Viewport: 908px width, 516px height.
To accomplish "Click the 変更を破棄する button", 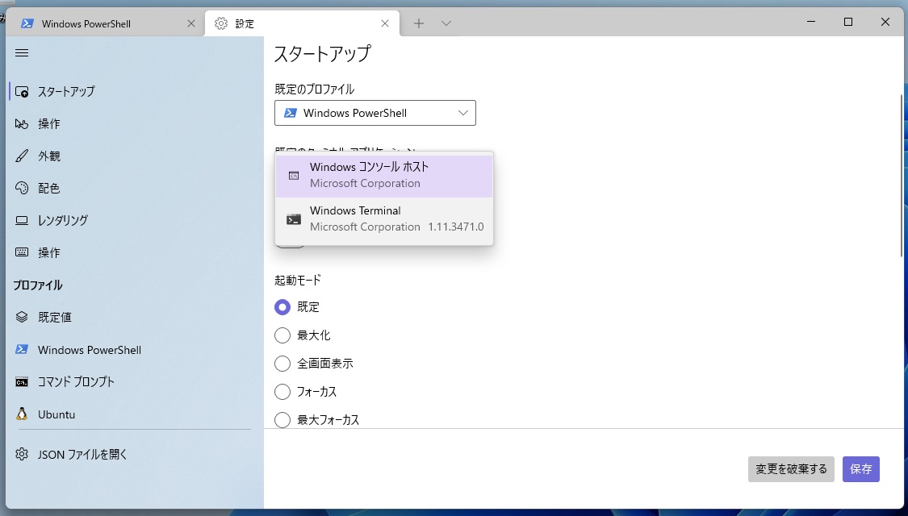I will 791,469.
